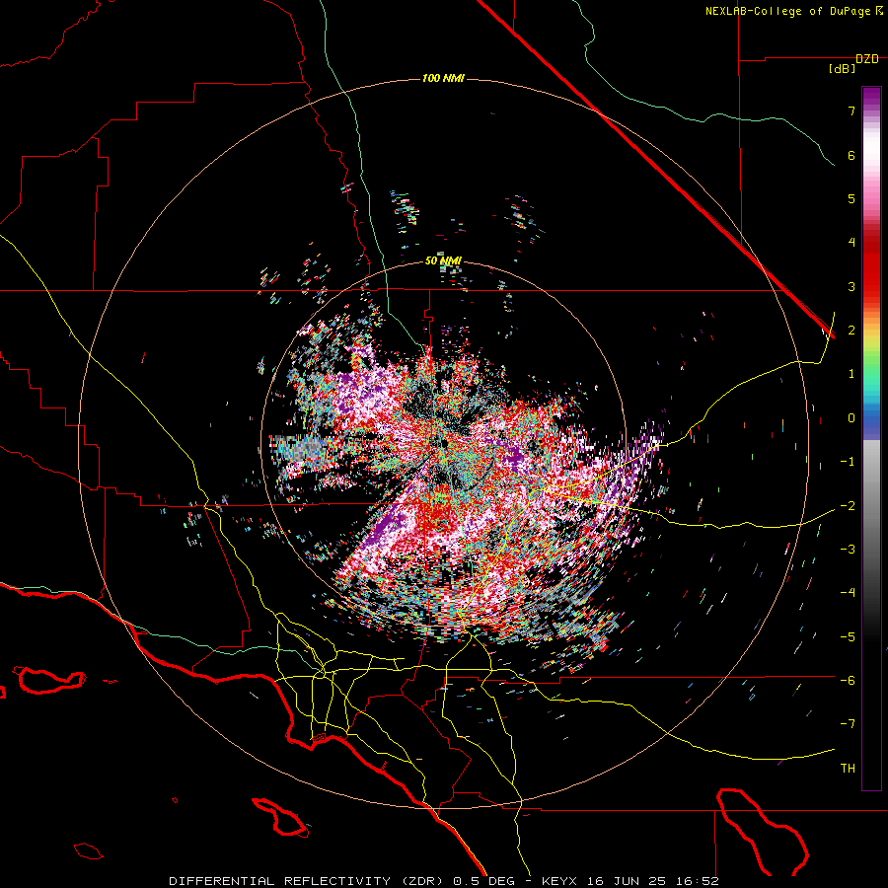Click the -6 value on color scale
Image resolution: width=888 pixels, height=888 pixels.
point(848,680)
